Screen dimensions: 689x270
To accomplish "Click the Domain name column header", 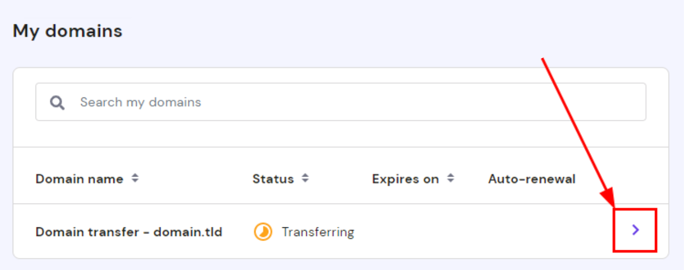I will point(79,179).
